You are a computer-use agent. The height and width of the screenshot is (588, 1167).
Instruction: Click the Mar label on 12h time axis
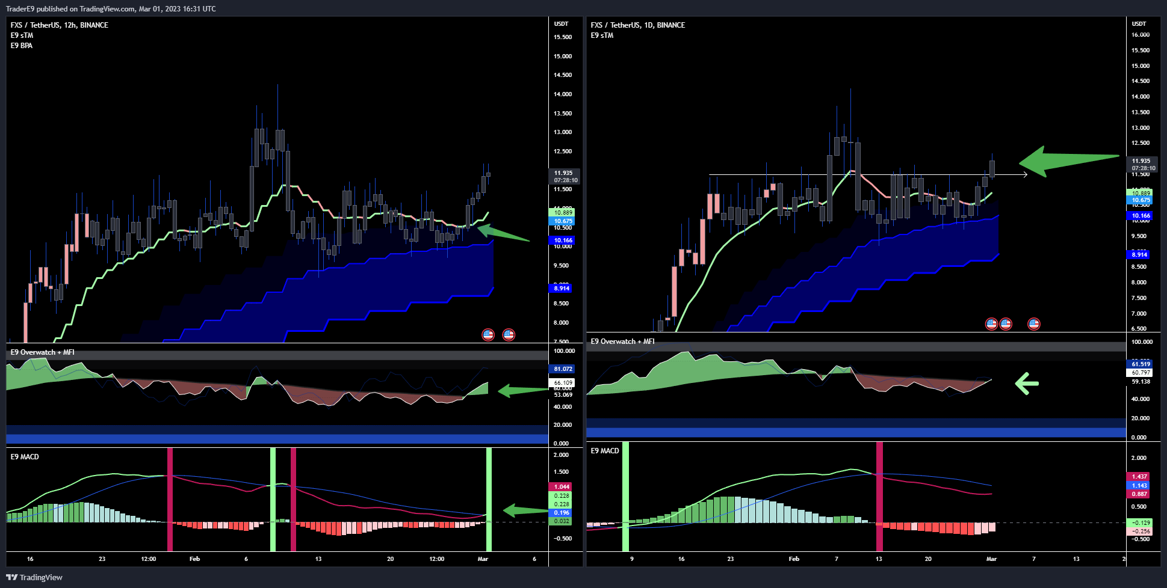coord(483,559)
